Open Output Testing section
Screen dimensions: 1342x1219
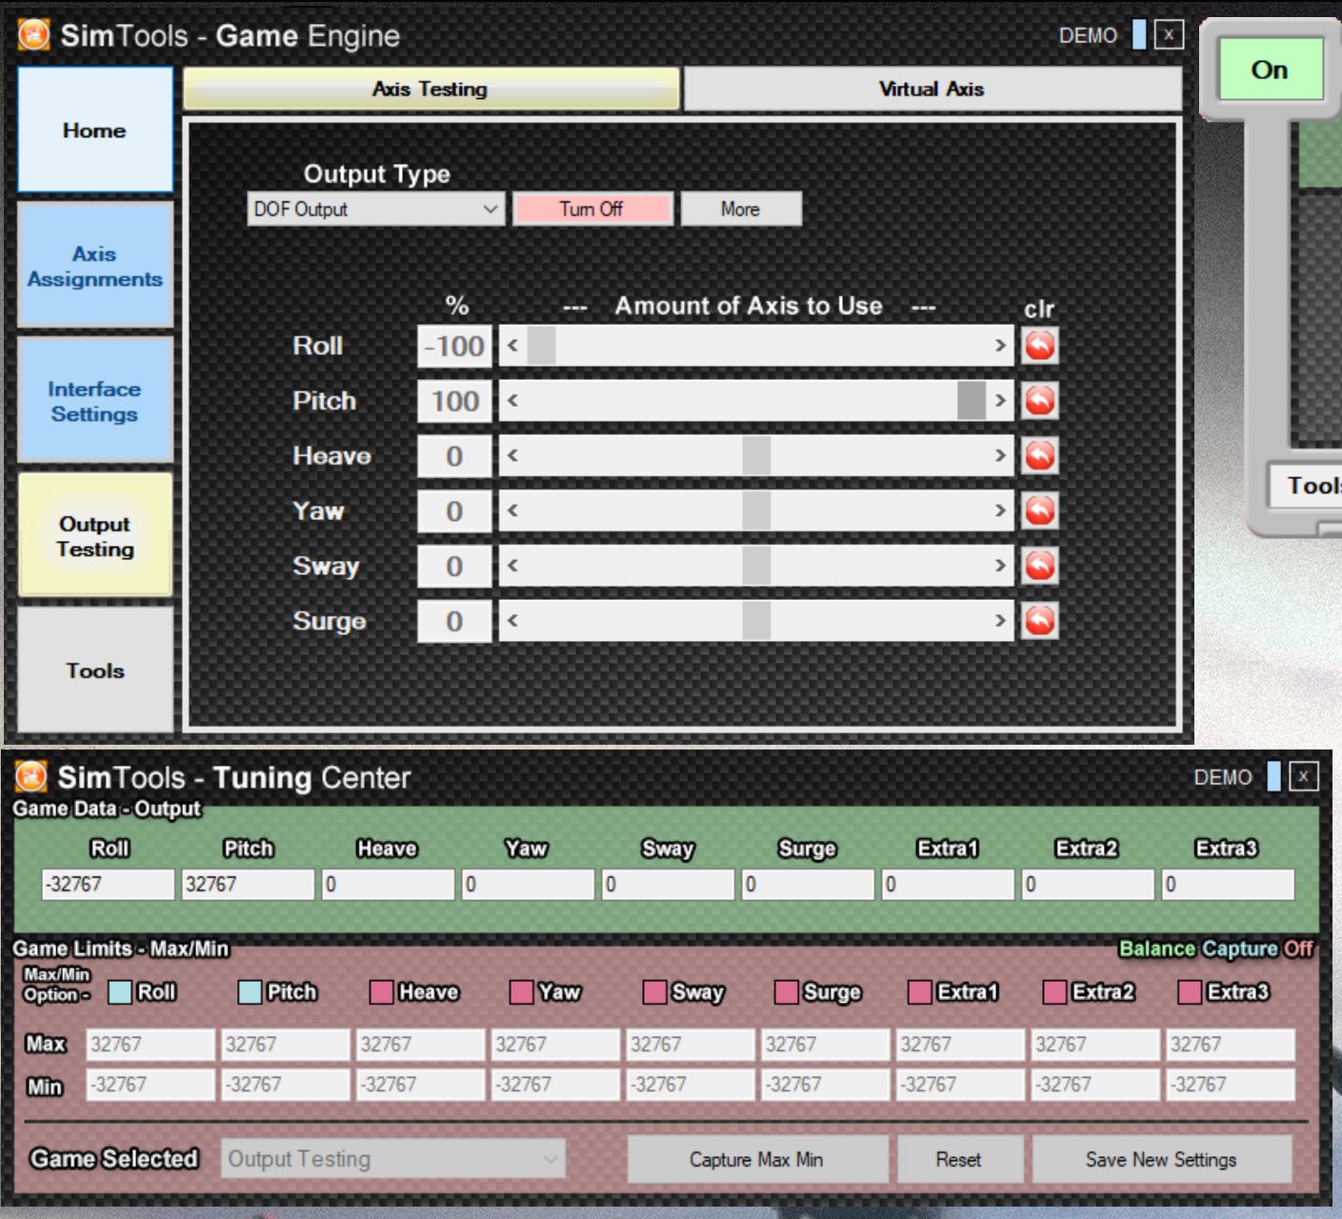tap(95, 536)
